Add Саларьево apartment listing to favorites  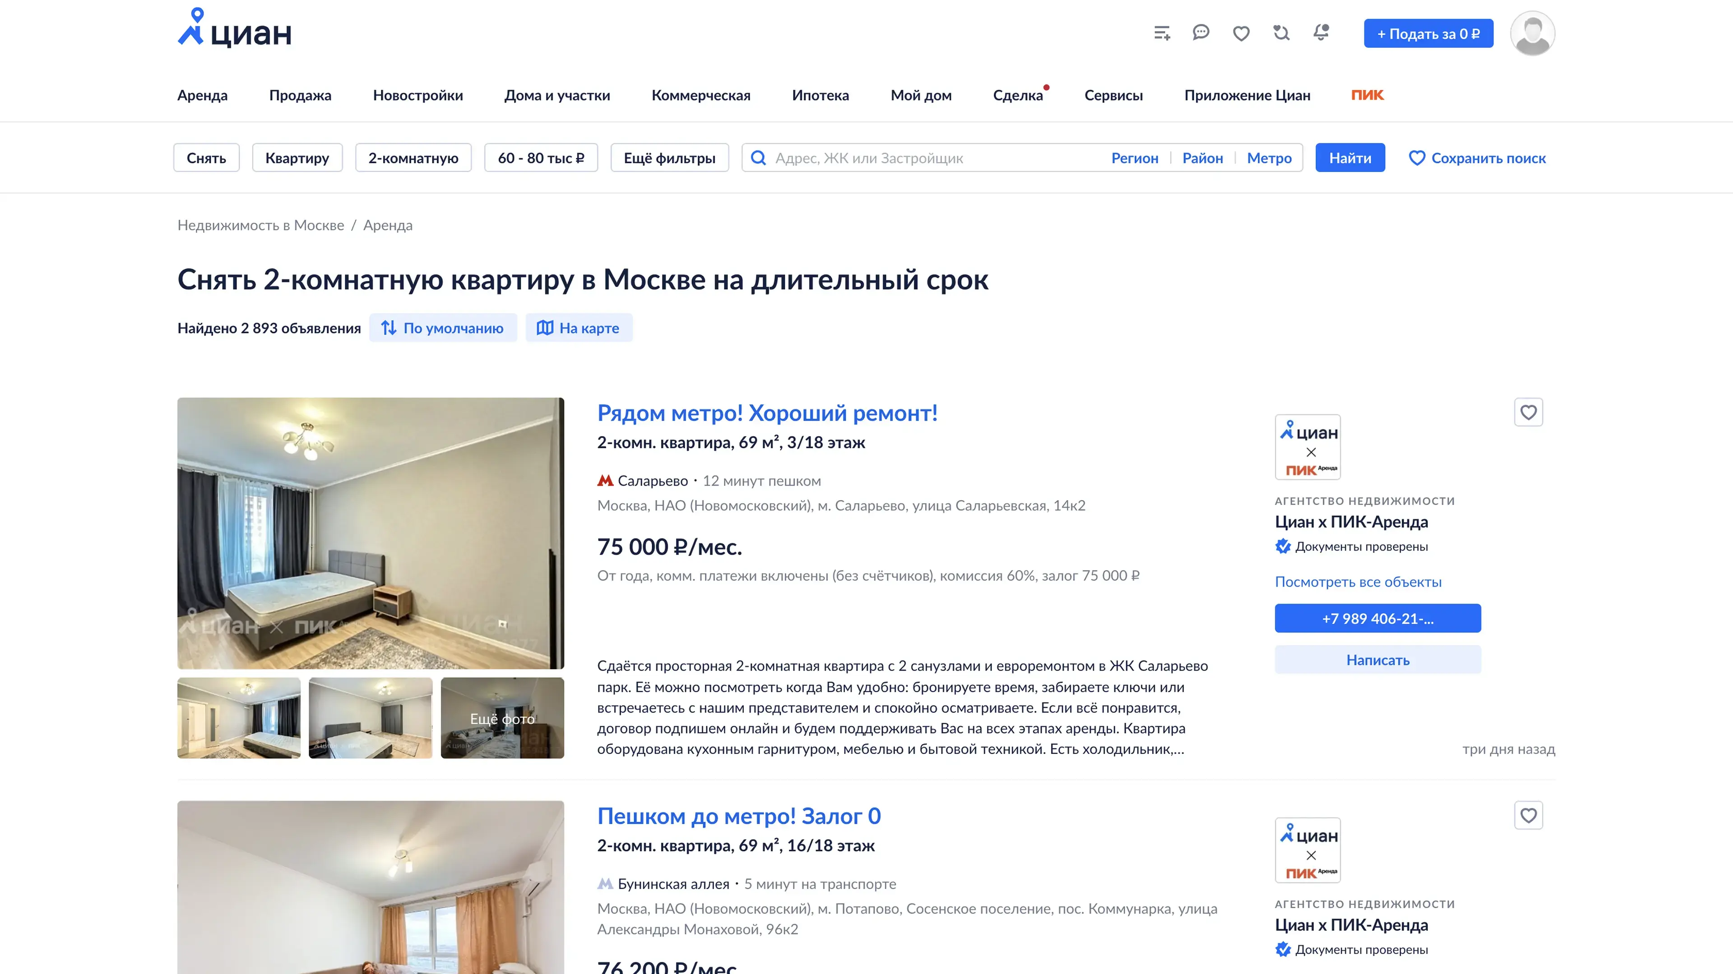(1529, 412)
